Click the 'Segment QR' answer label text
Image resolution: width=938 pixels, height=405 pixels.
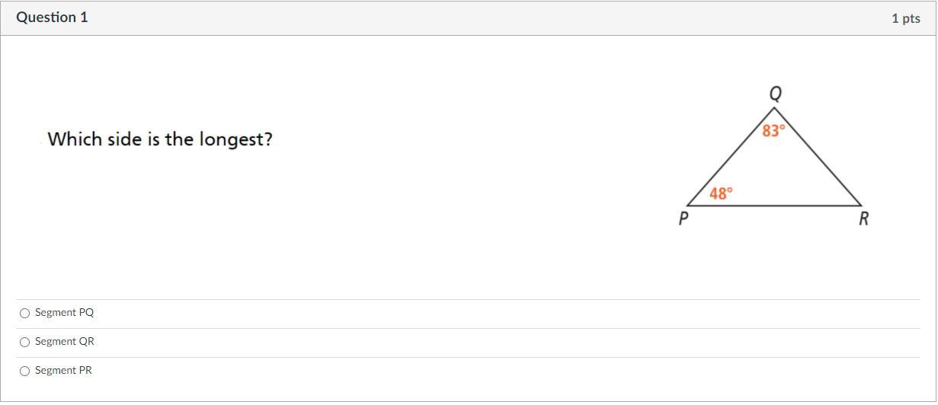(x=65, y=342)
